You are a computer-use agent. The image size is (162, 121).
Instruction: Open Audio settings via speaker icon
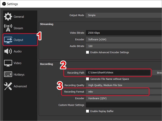(x=8, y=51)
